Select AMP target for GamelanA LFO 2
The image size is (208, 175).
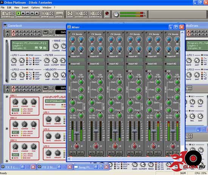click(34, 79)
